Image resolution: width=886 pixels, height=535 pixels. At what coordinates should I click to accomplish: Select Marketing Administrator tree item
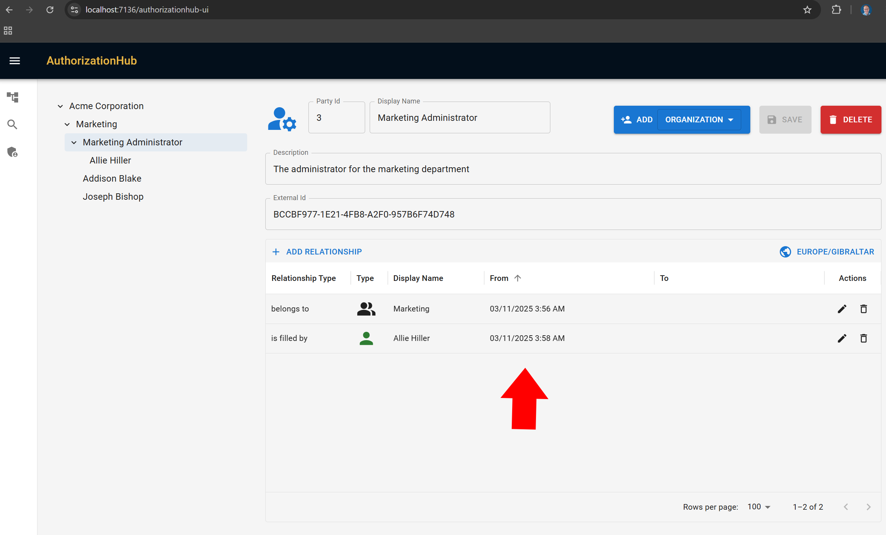pos(156,142)
